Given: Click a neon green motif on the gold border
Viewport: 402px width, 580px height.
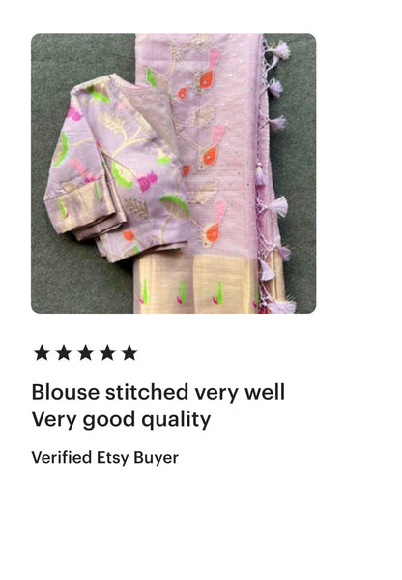Looking at the screenshot, I should point(183,290).
